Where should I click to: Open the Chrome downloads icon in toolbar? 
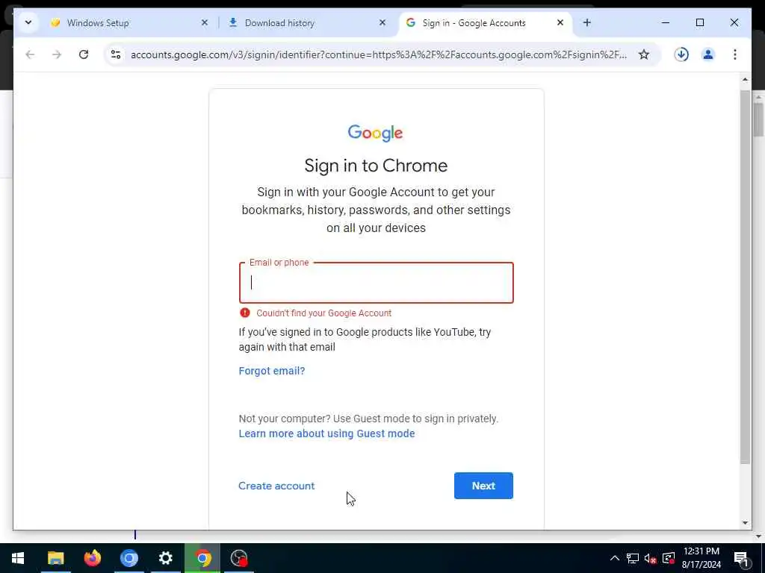click(x=681, y=54)
